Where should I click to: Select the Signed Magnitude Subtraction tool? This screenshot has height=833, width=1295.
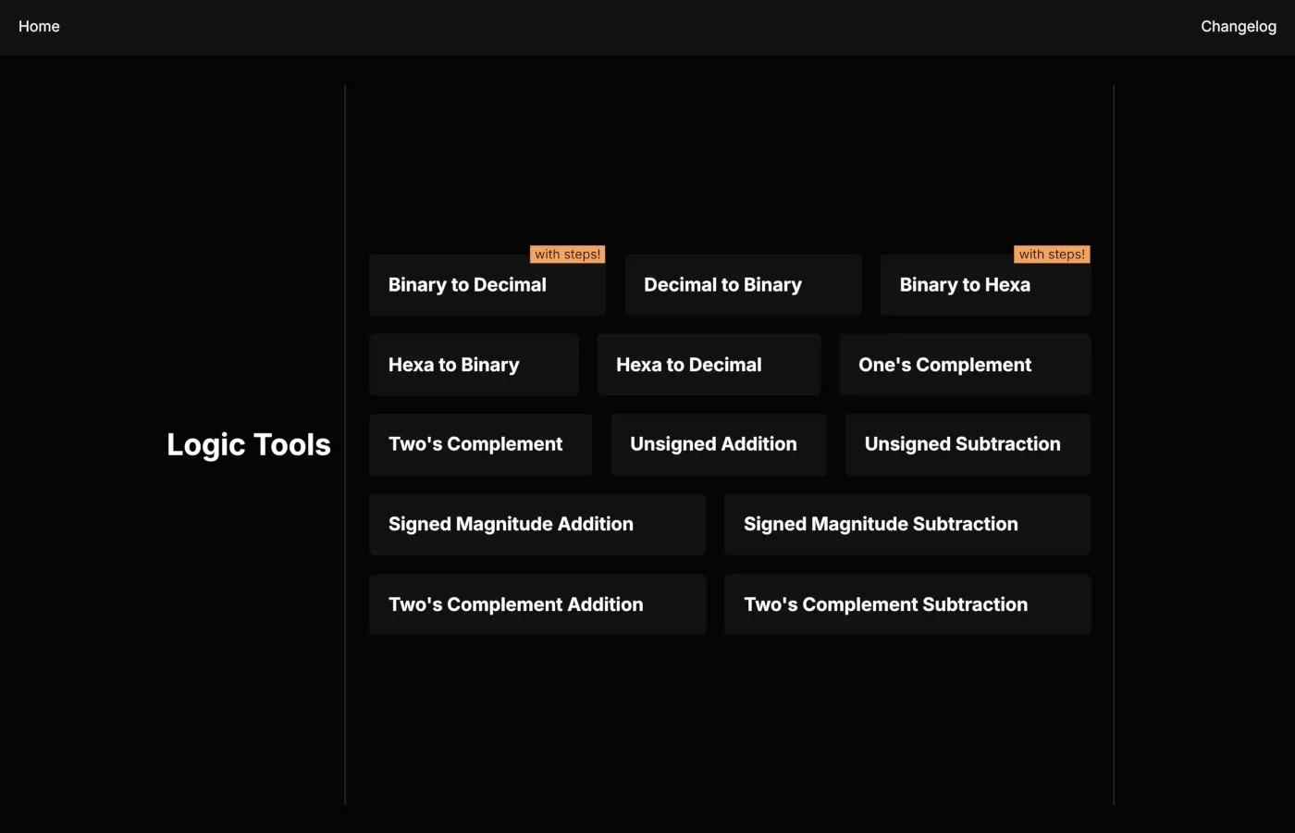[906, 524]
